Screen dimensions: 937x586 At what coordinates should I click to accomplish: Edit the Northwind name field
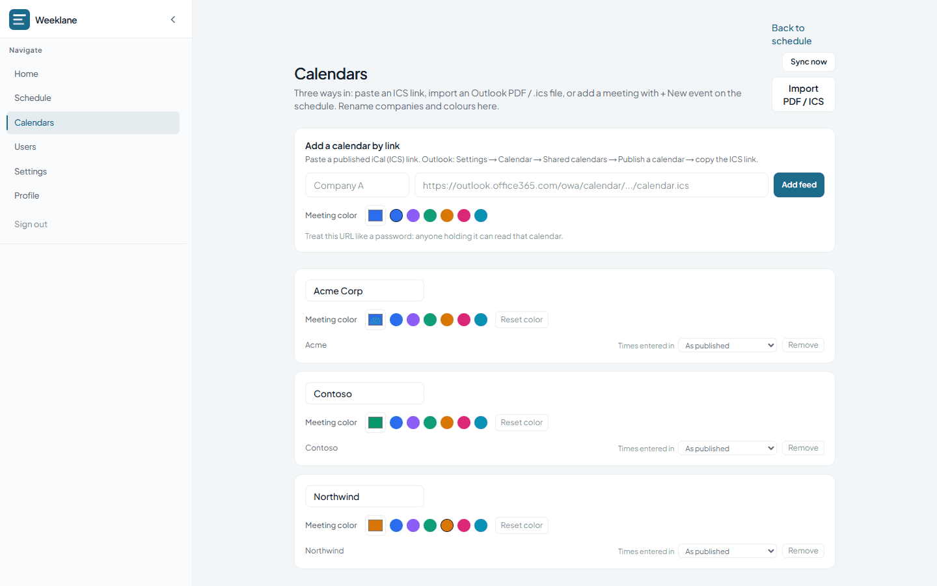pyautogui.click(x=364, y=496)
